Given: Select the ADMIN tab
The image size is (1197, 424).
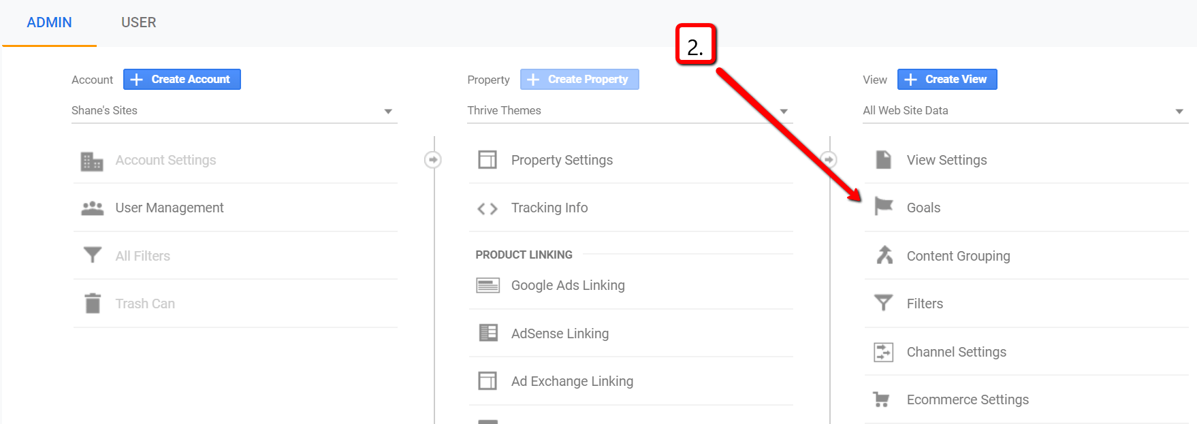Looking at the screenshot, I should pyautogui.click(x=49, y=22).
